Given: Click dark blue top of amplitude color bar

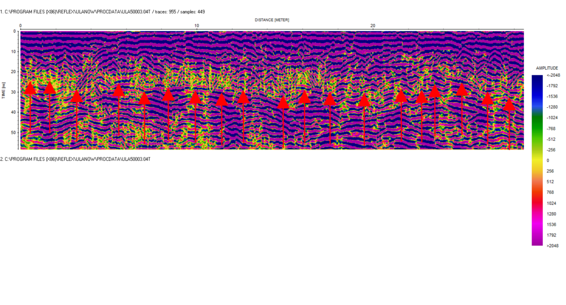Looking at the screenshot, I should [537, 78].
